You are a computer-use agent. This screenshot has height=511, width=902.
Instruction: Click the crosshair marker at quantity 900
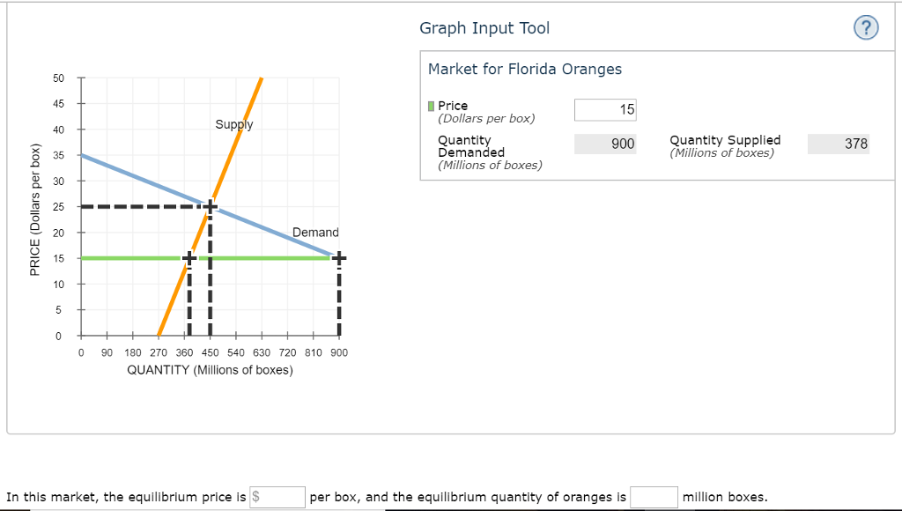pyautogui.click(x=337, y=257)
